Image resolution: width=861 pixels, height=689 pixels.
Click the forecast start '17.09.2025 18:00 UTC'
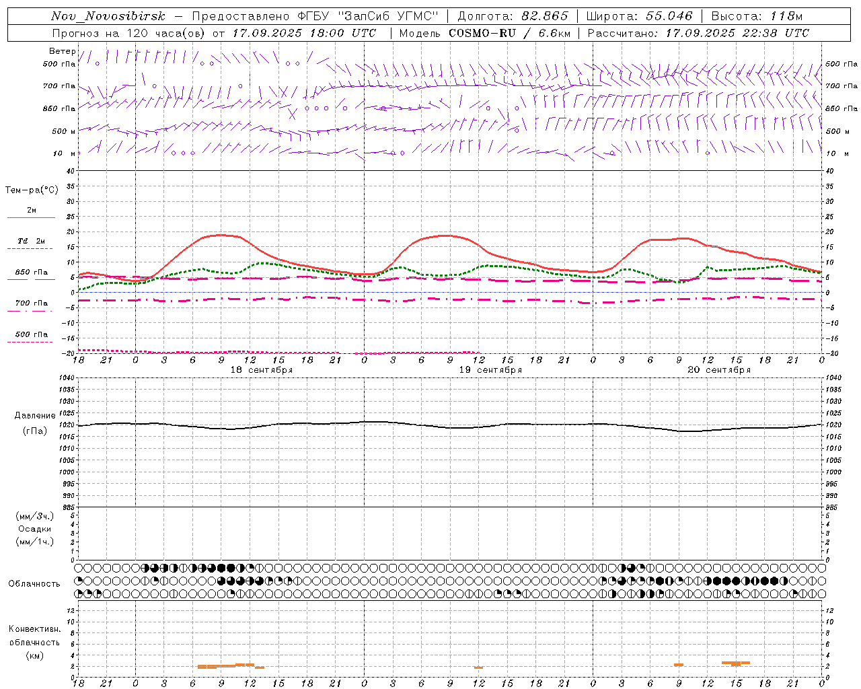(x=304, y=33)
